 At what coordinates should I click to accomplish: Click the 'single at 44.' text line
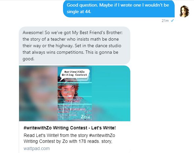click(79, 12)
